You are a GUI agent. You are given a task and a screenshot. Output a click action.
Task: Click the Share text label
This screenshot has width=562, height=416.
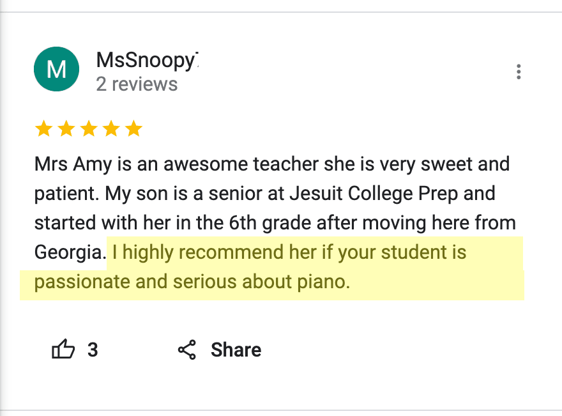click(236, 350)
